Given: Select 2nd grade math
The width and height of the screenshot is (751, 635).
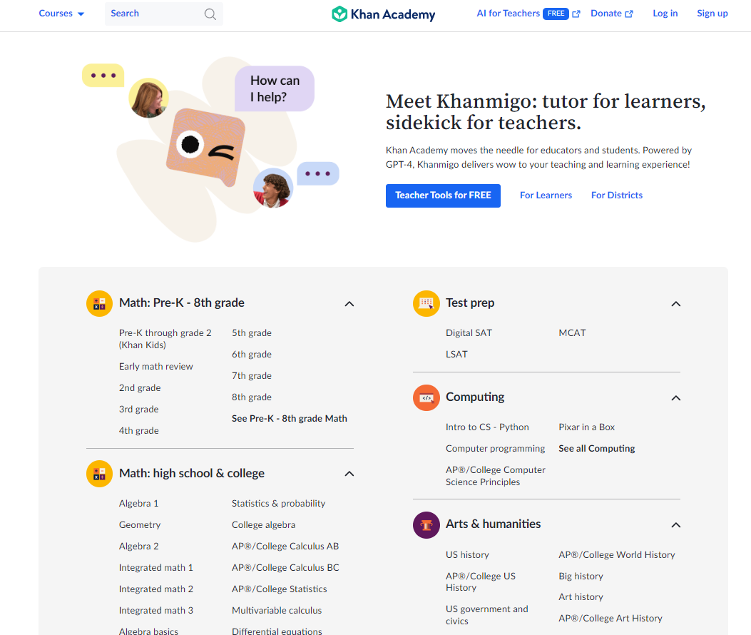Looking at the screenshot, I should tap(140, 388).
